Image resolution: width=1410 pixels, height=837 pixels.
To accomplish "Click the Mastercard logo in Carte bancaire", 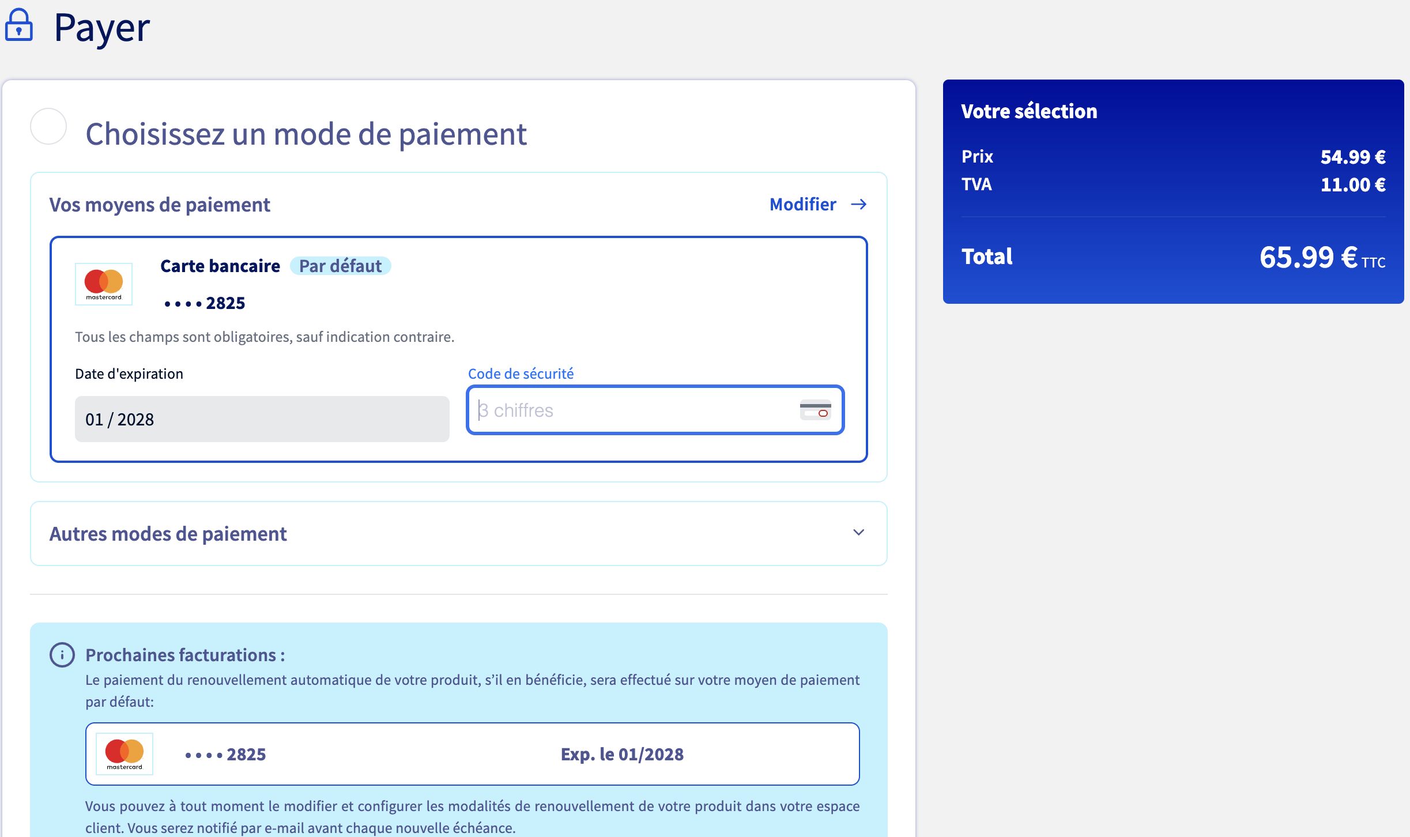I will (104, 284).
